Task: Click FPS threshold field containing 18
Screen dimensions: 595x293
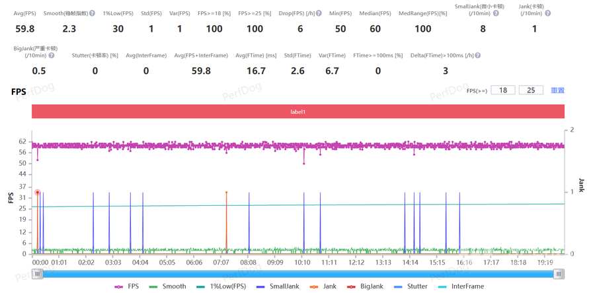Action: click(x=503, y=90)
